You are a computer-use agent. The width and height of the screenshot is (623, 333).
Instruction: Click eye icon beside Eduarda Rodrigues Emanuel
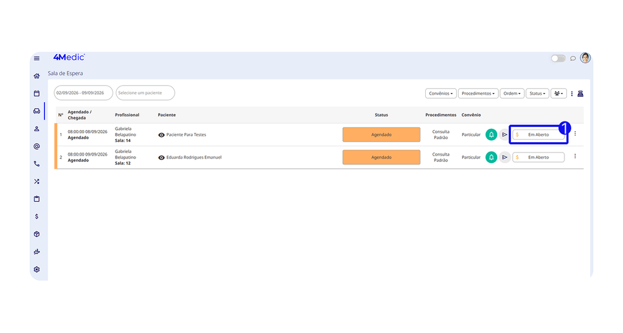pos(161,157)
